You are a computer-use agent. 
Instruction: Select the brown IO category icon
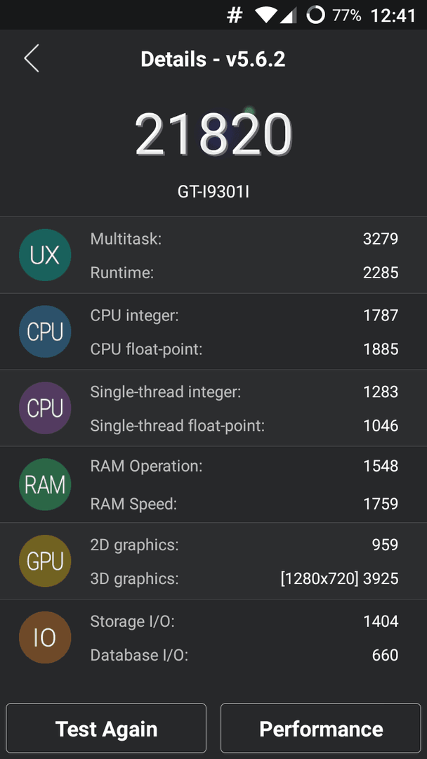point(45,637)
